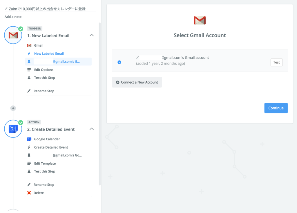
Task: Select the Gmail account radio button
Action: point(119,62)
